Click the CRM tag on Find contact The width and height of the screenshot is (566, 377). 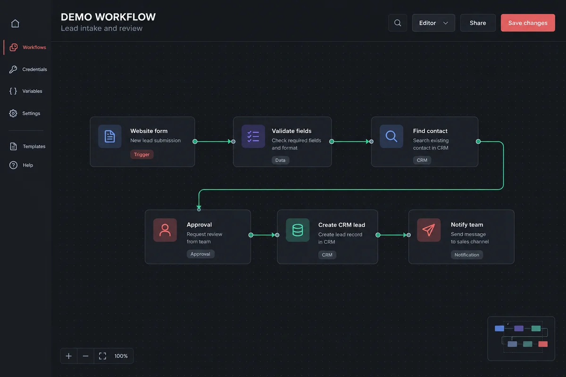422,160
